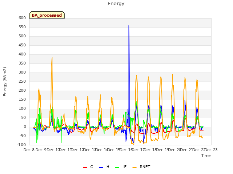Screen dimensions: 233x174
Task: Click the Dec 17 x-axis tick label
Action: pyautogui.click(x=138, y=150)
